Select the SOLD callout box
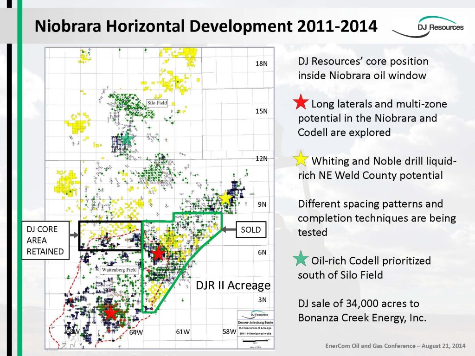Screen dimensions: 475x356 coord(251,229)
